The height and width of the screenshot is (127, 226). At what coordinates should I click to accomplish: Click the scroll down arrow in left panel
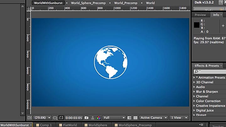pos(23,113)
